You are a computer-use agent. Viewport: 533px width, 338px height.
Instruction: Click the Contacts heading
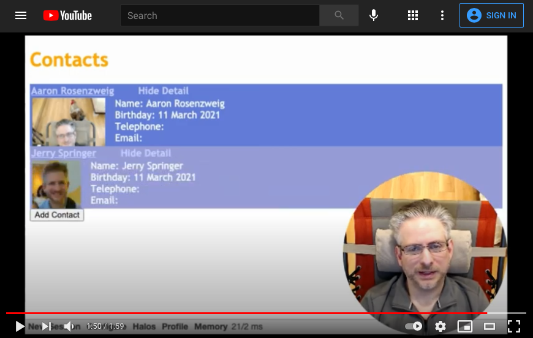click(x=69, y=60)
